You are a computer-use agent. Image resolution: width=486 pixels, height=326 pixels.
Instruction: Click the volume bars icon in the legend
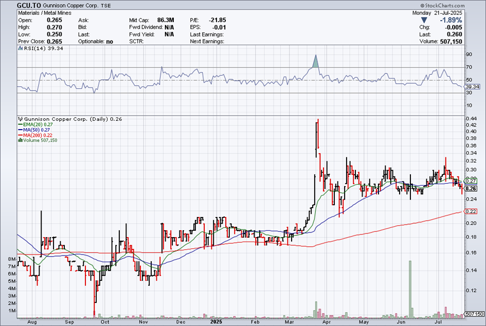[20, 140]
